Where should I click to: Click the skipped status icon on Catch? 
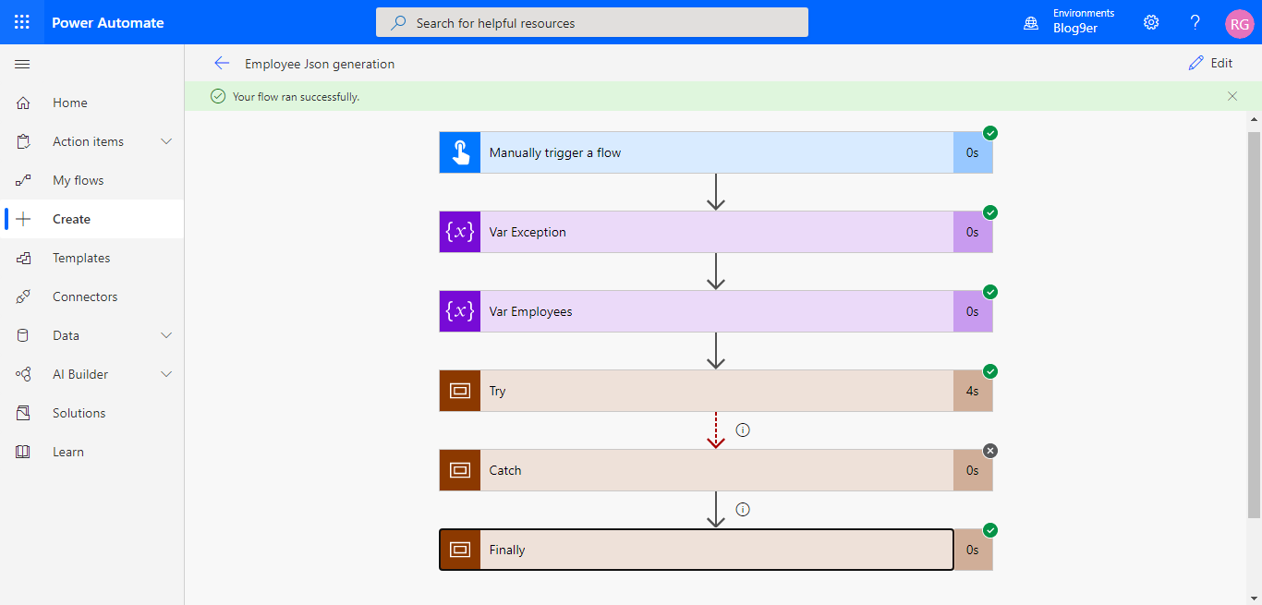(x=989, y=450)
